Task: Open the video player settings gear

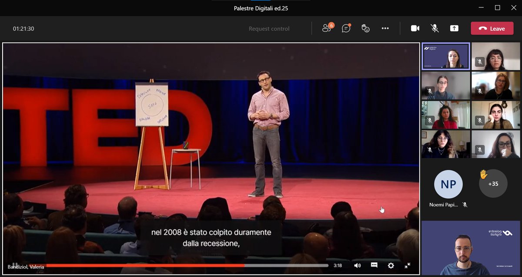Action: click(391, 265)
